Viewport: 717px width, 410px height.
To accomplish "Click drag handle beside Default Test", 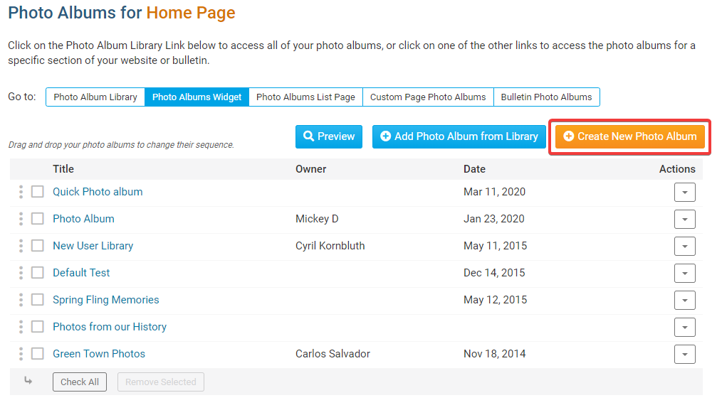I will coord(21,273).
